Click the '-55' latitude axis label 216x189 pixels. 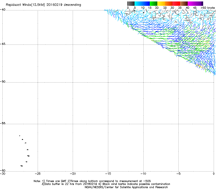point(3,123)
